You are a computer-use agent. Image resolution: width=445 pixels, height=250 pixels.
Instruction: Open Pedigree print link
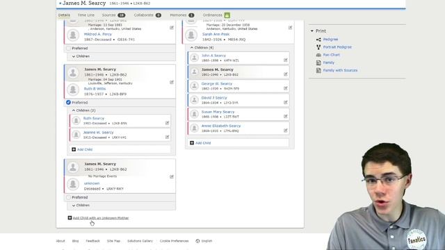(331, 40)
